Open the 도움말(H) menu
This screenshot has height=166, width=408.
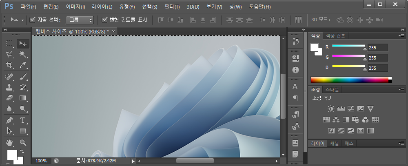pyautogui.click(x=259, y=7)
